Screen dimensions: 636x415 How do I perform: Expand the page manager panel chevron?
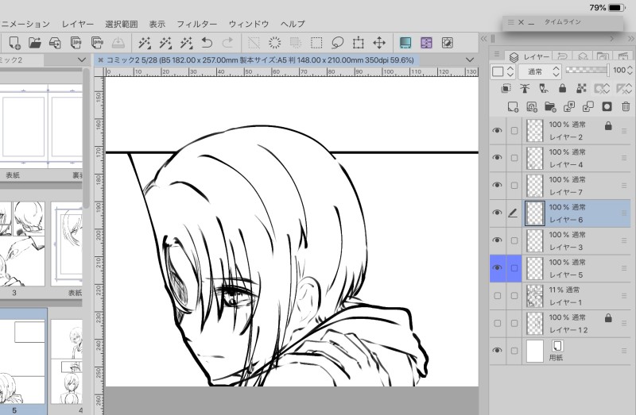82,60
